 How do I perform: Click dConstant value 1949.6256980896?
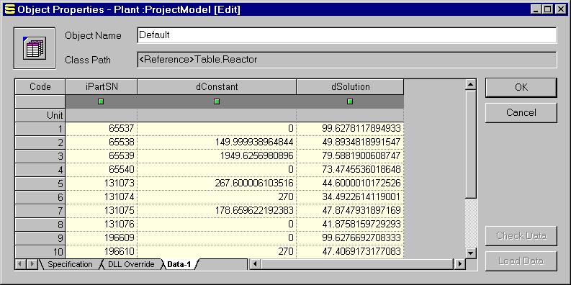pyautogui.click(x=217, y=155)
